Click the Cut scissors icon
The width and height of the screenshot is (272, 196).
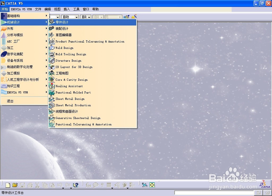point(37,185)
